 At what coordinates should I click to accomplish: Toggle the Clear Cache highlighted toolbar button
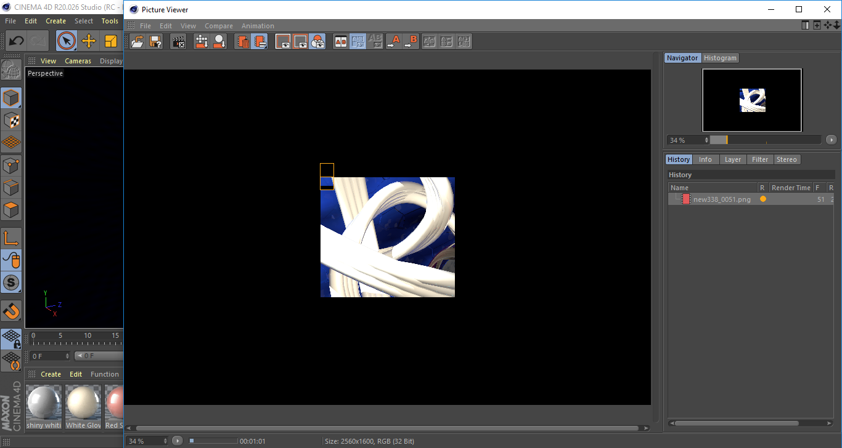click(260, 42)
